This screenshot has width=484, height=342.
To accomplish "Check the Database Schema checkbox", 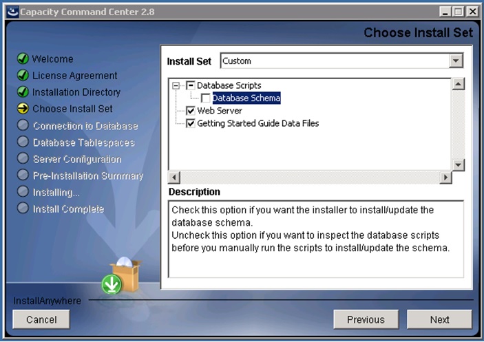I will (206, 98).
